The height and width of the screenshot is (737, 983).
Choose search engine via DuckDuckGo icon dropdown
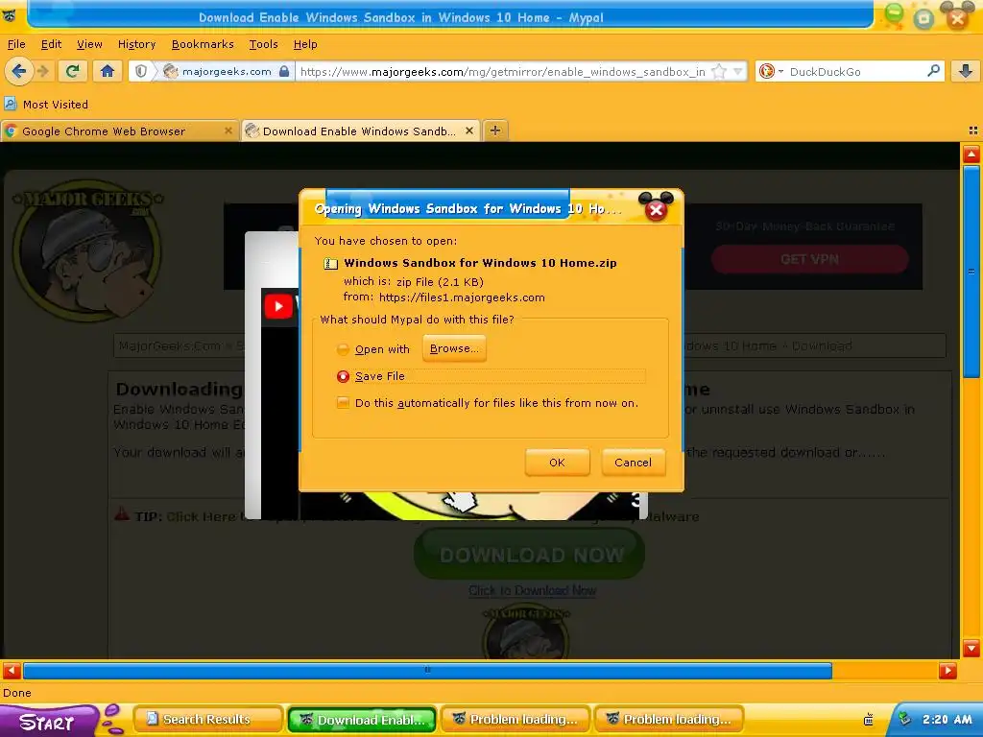(x=771, y=71)
